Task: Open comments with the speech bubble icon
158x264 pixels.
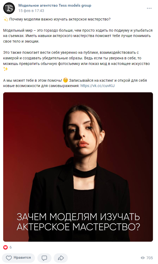Action: coord(44,258)
